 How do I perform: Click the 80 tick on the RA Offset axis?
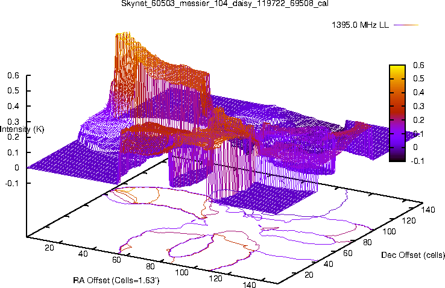click(150, 266)
